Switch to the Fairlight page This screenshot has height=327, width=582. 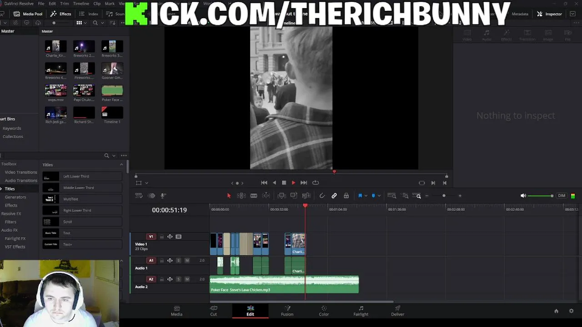point(361,311)
